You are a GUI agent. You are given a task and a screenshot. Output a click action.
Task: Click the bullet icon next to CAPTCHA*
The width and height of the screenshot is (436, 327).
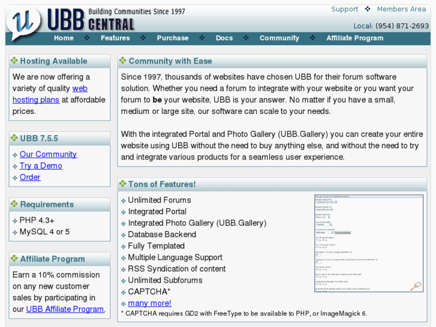(124, 292)
